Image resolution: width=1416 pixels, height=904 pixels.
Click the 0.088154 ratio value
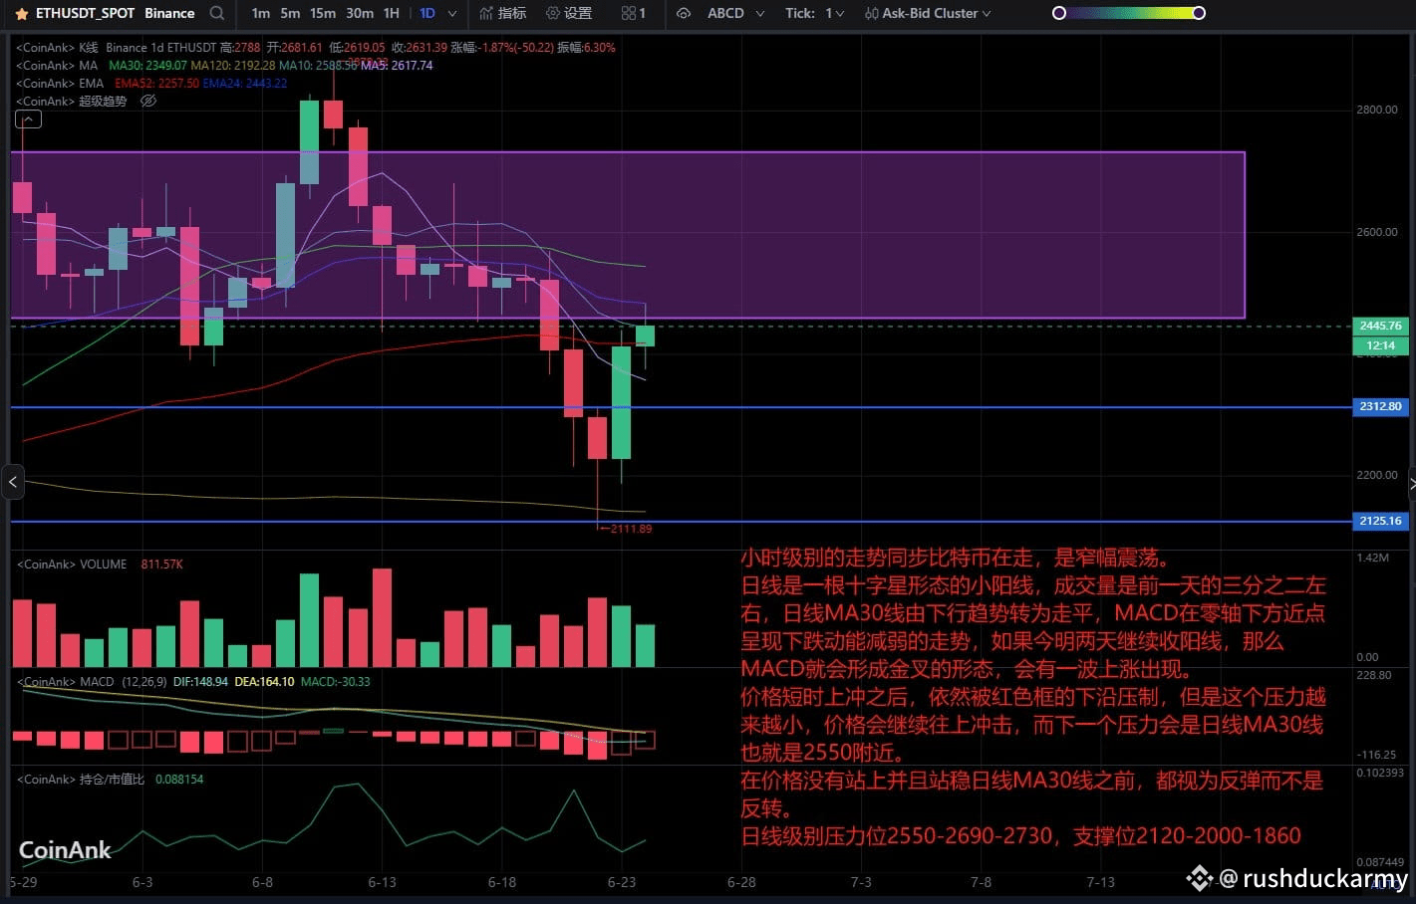click(179, 780)
